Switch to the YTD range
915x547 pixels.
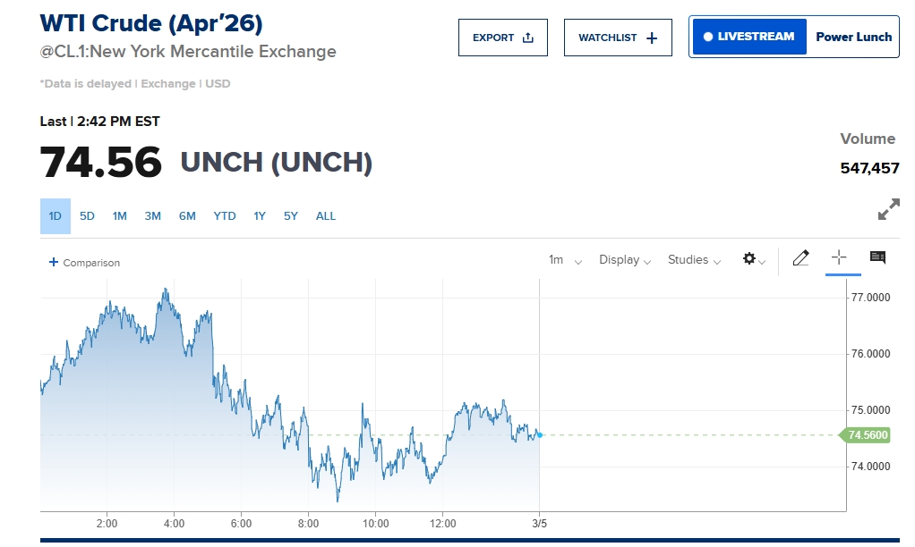click(225, 216)
